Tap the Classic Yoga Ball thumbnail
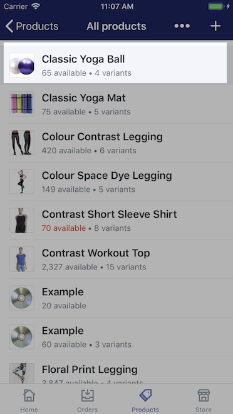The height and width of the screenshot is (414, 233). [22, 65]
